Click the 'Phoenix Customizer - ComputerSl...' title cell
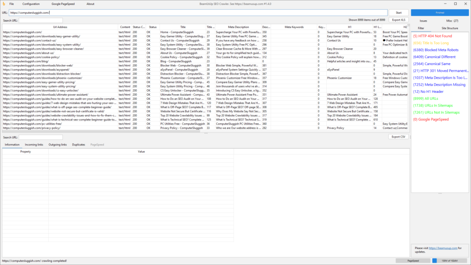Viewport: 471px width, 265px height. pyautogui.click(x=183, y=78)
